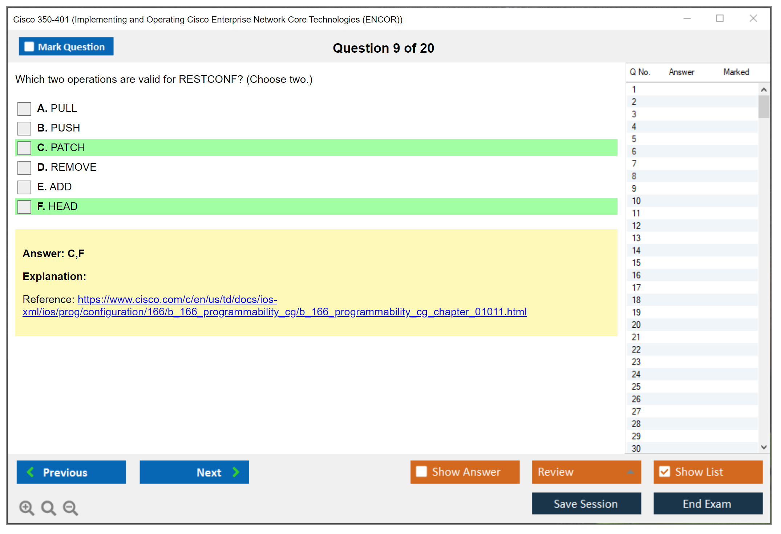Tick the Mark Question checkbox
Screen dimensions: 781x534
[29, 47]
